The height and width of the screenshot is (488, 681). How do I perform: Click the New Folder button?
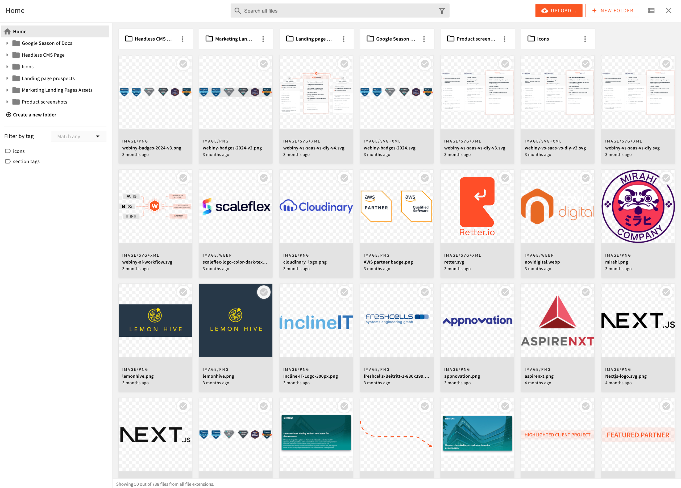point(612,10)
